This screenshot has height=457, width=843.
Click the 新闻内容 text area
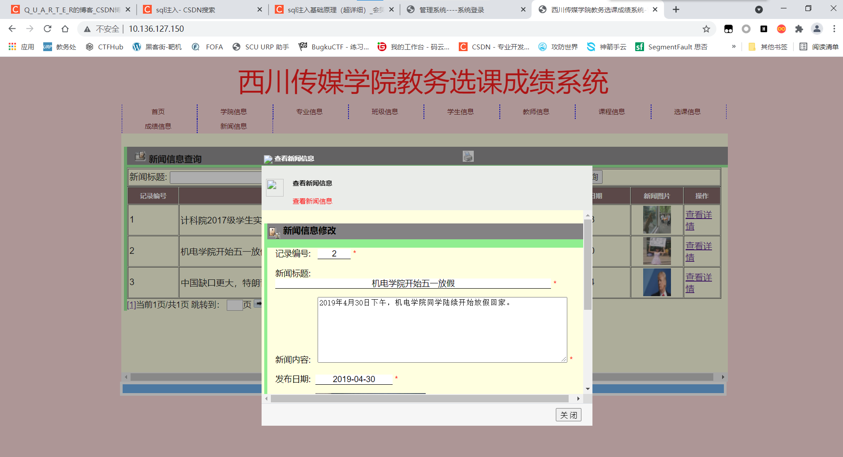click(442, 330)
